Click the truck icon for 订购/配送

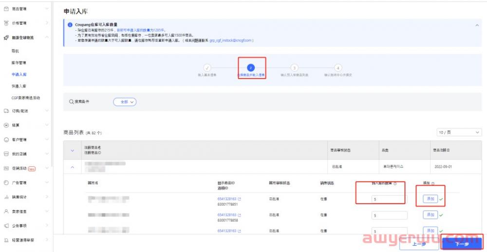tap(6, 111)
